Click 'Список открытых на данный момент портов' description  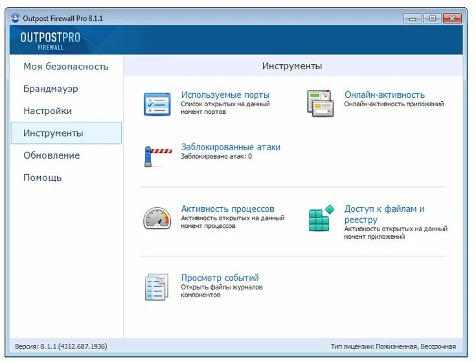(225, 107)
